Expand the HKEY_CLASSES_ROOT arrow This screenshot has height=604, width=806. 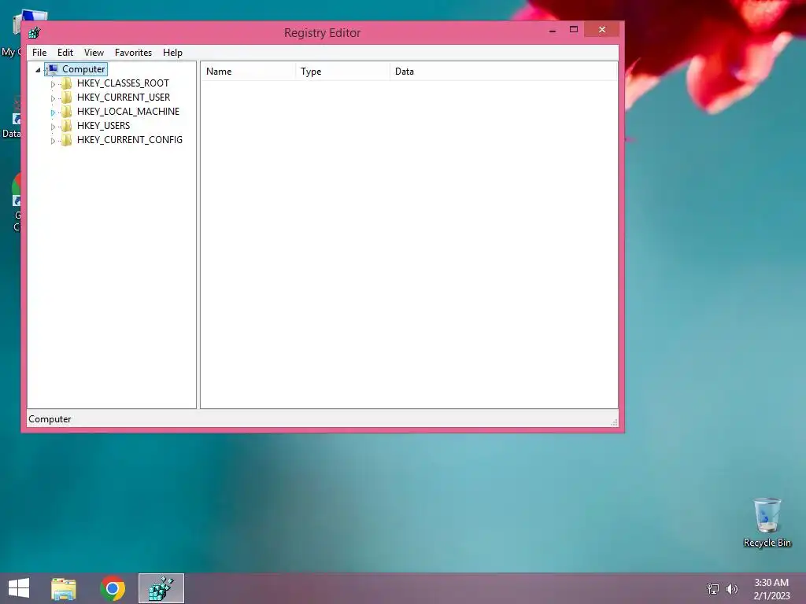[x=53, y=83]
